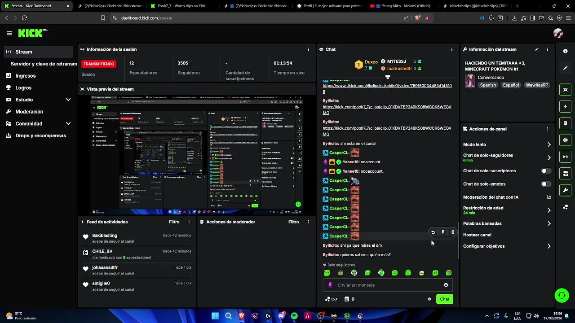The width and height of the screenshot is (575, 323).
Task: Open Spotify from the Windows taskbar
Action: [294, 316]
